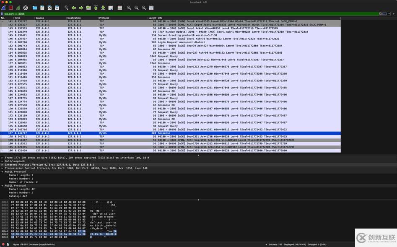Expand Internet Protocol Version 4 node
Screen dimensions: 397x247
click(2, 165)
